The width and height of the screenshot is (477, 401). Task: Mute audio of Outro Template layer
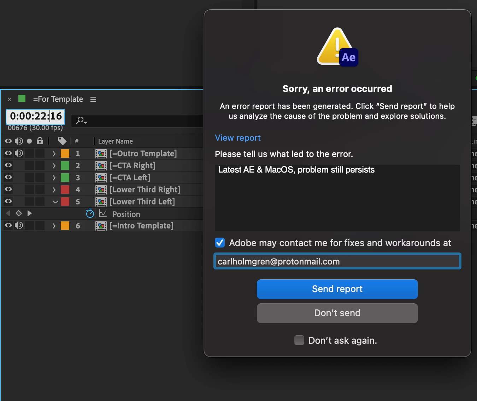coord(19,153)
